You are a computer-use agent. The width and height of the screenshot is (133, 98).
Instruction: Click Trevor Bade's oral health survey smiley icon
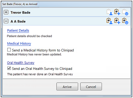125,12
